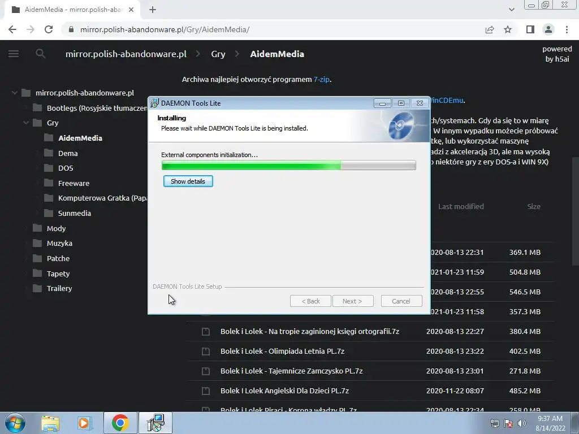The width and height of the screenshot is (579, 434).
Task: Open the Chrome profile avatar
Action: tap(548, 29)
